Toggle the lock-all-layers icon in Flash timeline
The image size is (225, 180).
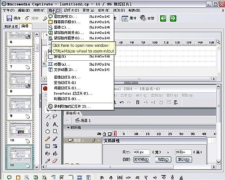coord(104,134)
